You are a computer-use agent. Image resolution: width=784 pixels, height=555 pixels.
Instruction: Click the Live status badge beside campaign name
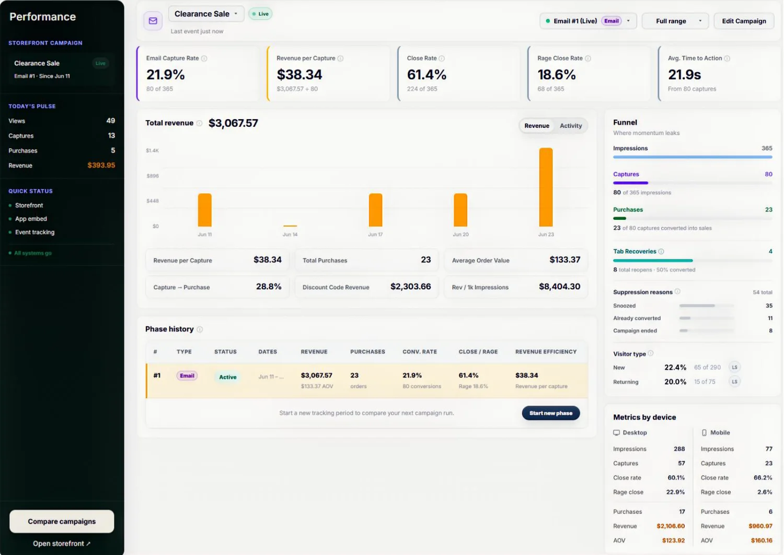pos(260,14)
